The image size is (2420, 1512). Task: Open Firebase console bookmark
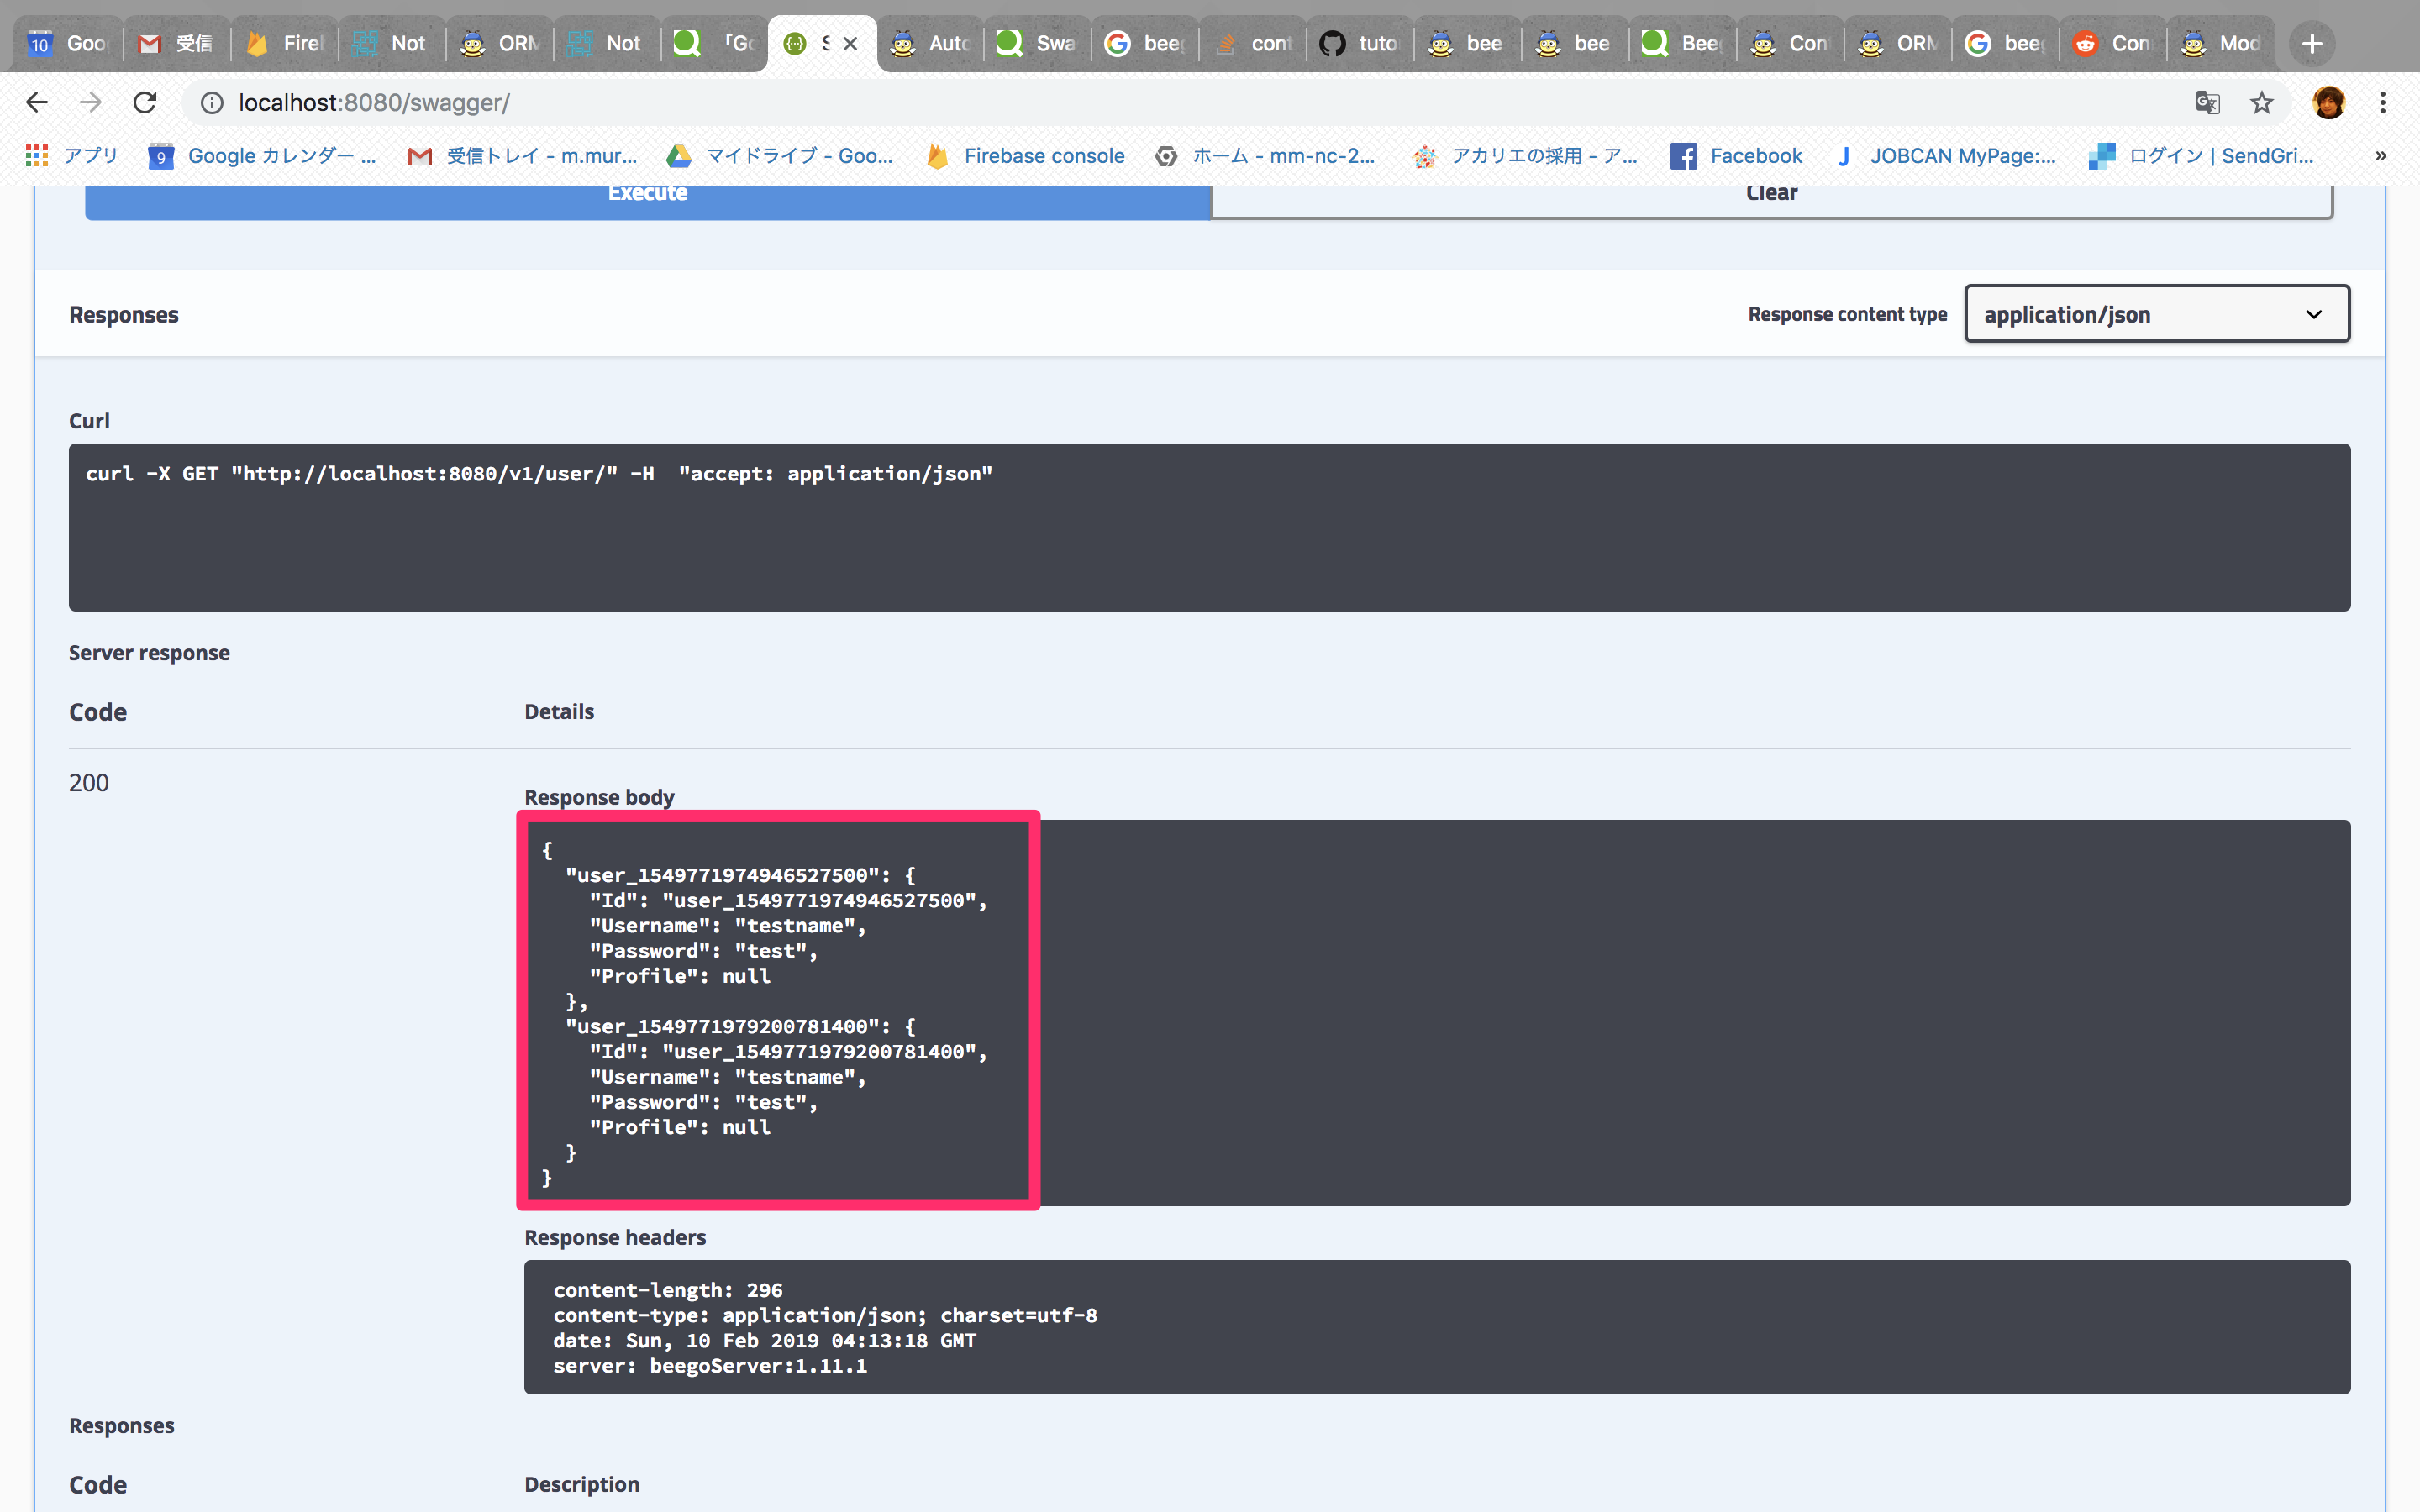1025,155
